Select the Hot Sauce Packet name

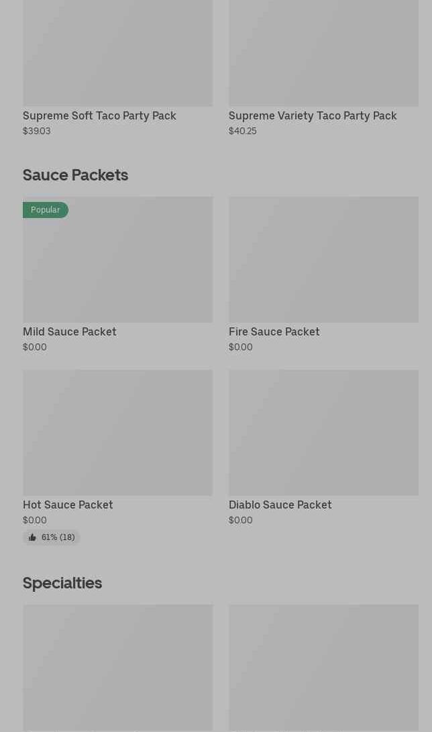point(68,505)
